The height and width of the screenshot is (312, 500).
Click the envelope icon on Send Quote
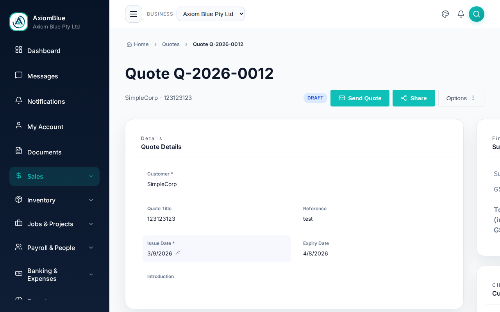342,98
